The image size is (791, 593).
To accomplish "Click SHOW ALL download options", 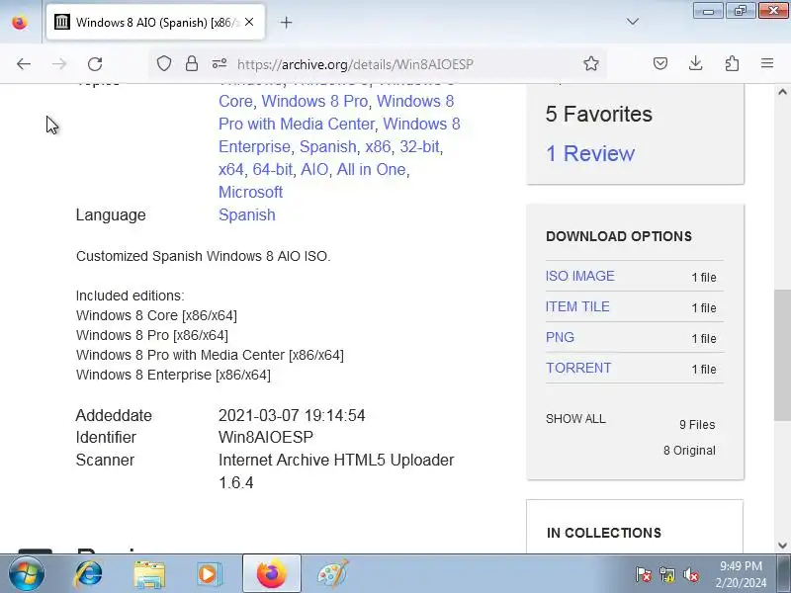I will (x=575, y=418).
